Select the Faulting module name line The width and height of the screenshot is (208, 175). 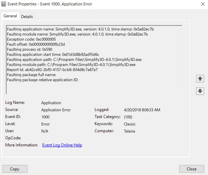[x=77, y=34]
